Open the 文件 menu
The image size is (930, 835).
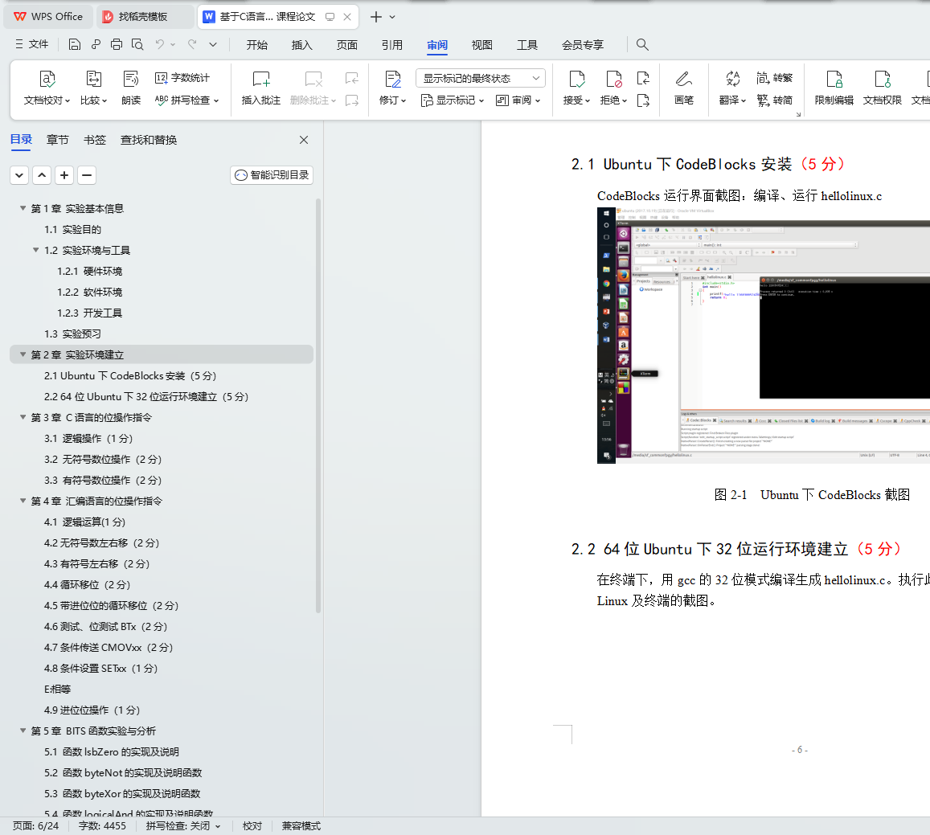(x=31, y=44)
